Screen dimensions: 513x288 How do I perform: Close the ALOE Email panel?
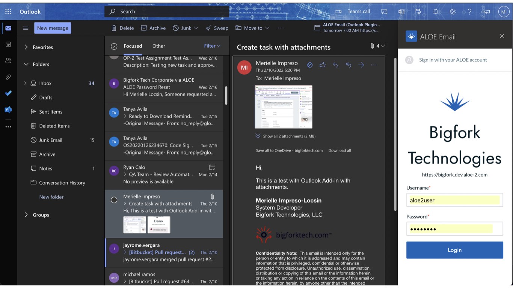pos(502,36)
